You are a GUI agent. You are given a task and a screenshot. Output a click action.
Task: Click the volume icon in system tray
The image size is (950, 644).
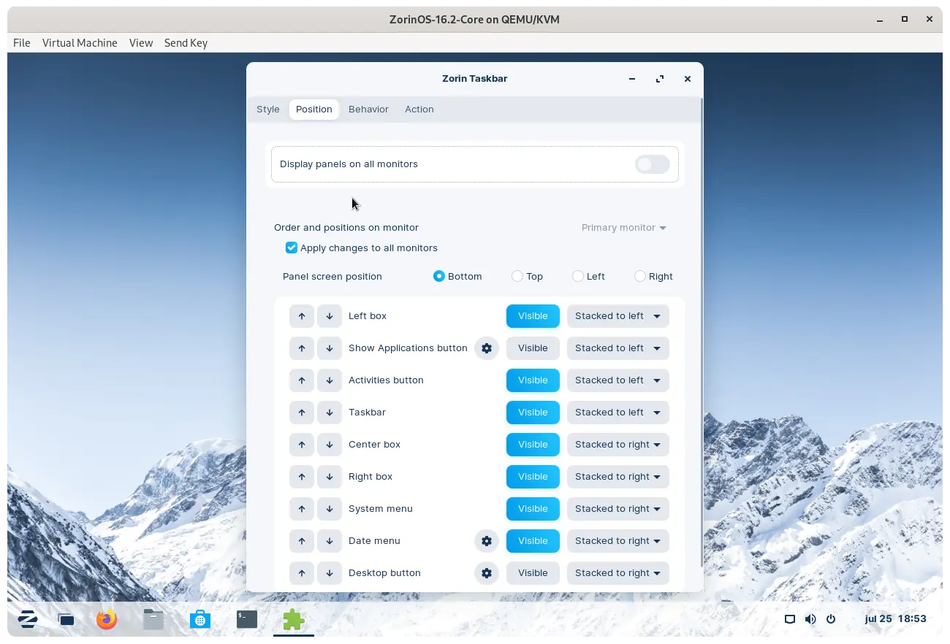pos(810,619)
